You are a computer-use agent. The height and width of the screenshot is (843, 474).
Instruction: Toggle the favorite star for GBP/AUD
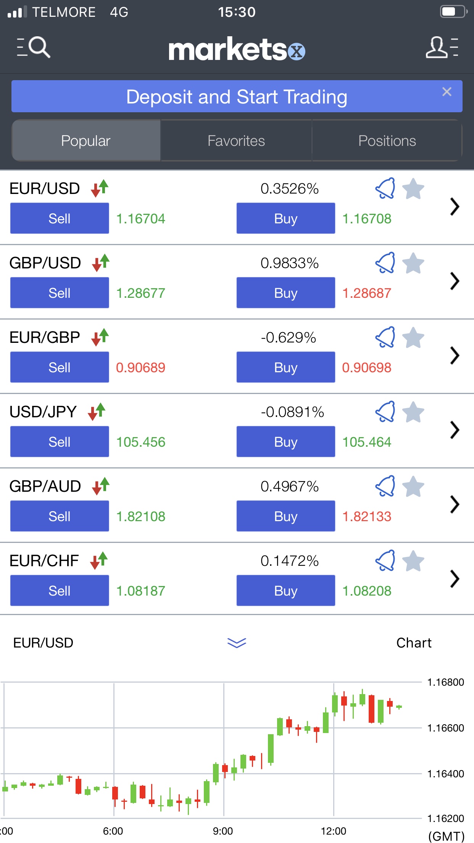[413, 486]
